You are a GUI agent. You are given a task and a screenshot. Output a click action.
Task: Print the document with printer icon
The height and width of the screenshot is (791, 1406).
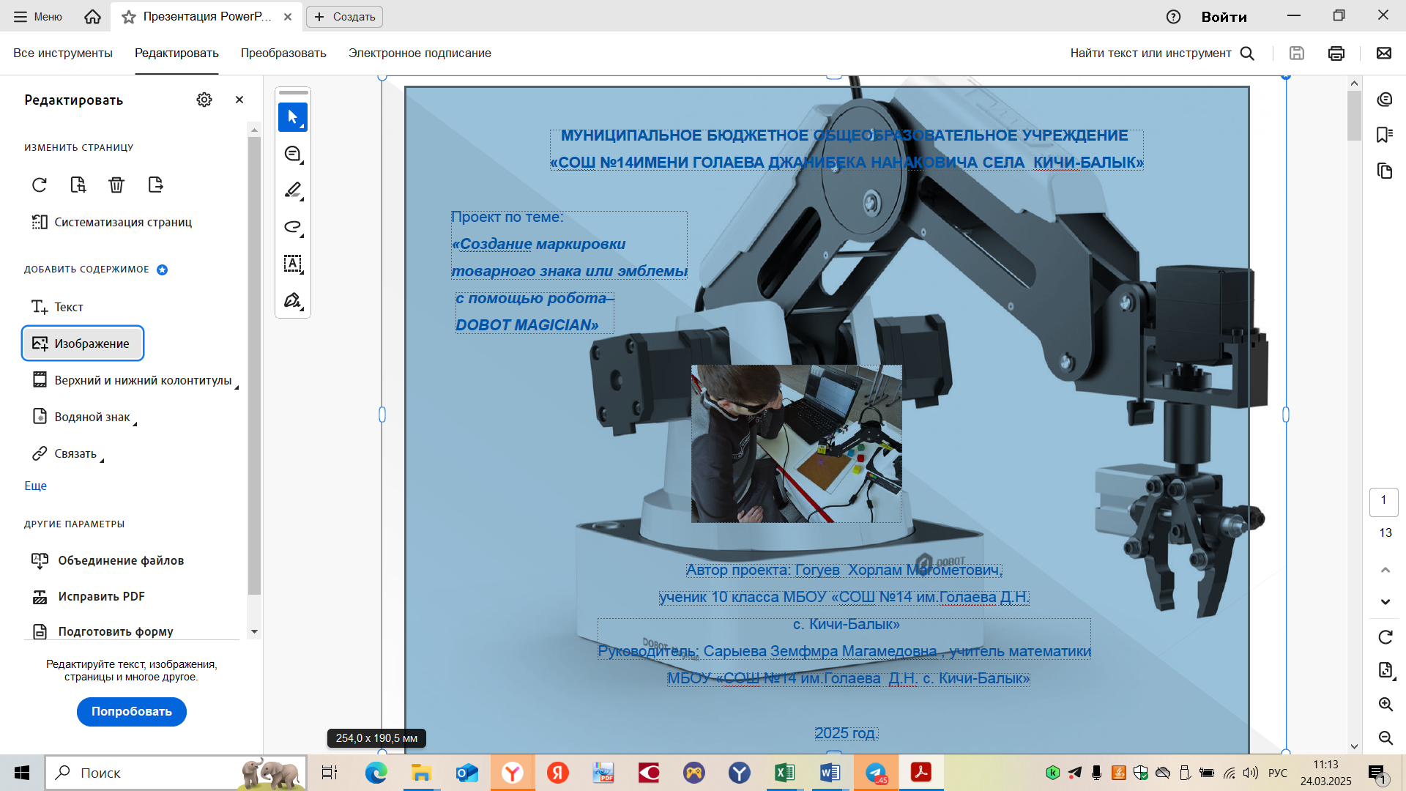point(1336,53)
